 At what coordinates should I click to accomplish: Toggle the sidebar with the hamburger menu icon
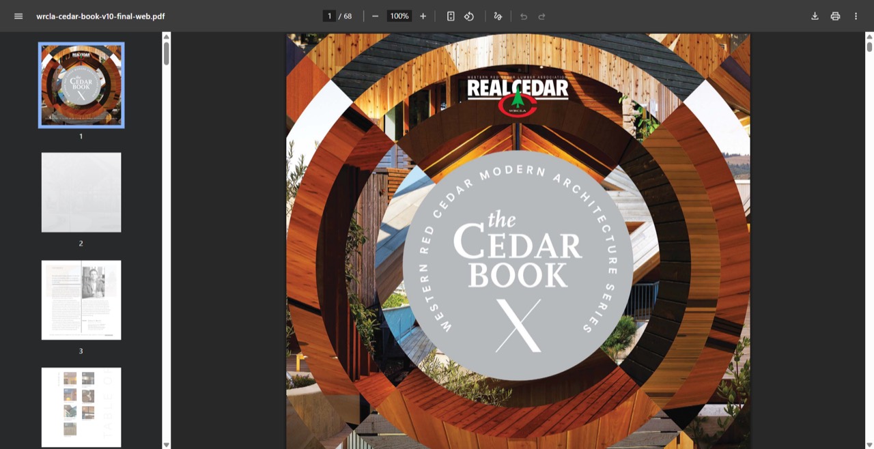tap(18, 16)
